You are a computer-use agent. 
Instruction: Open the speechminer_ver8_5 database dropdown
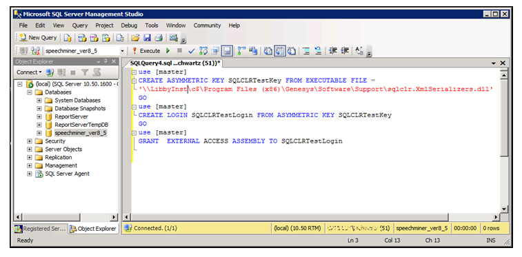(122, 51)
